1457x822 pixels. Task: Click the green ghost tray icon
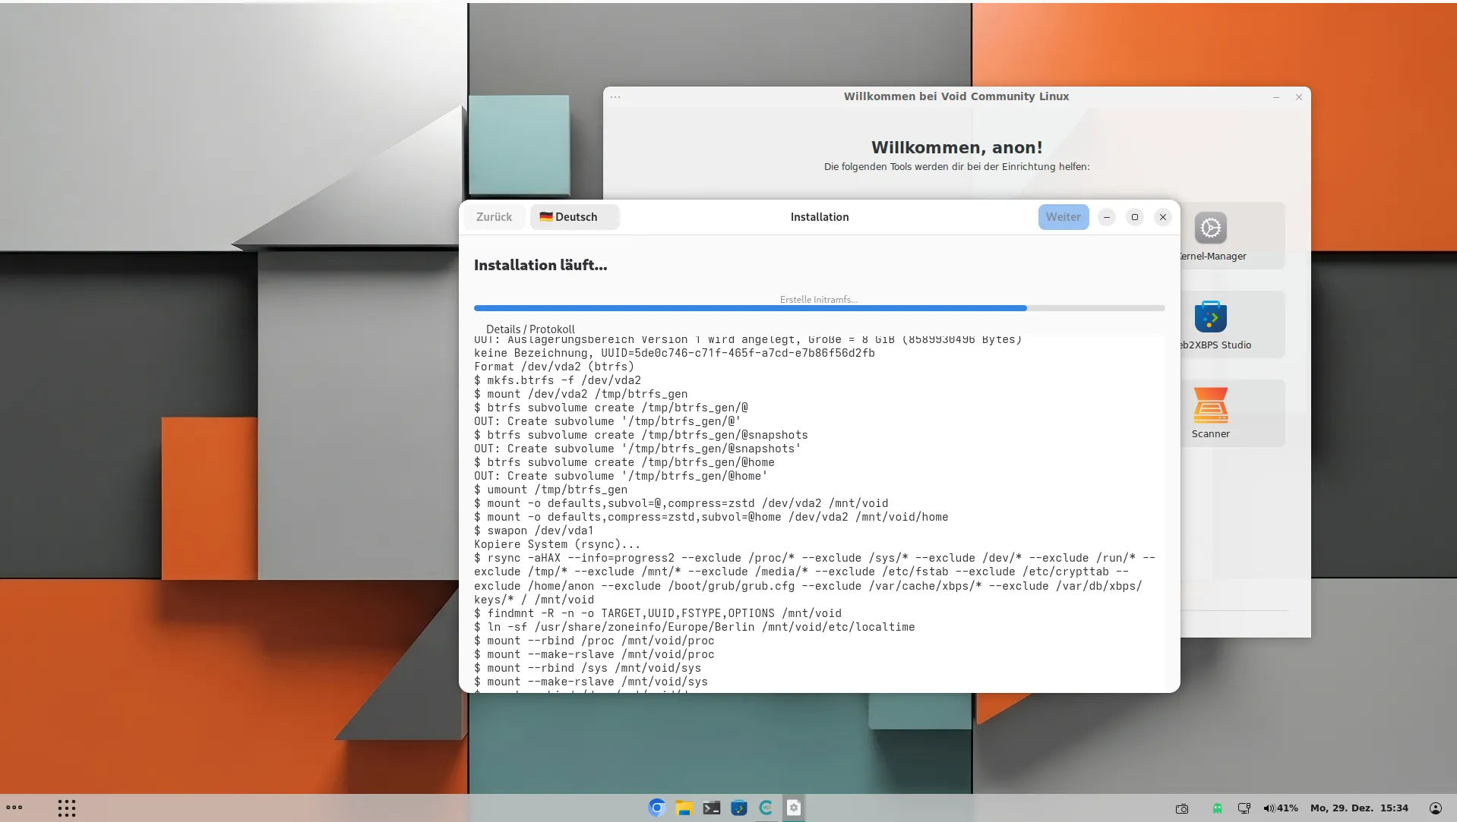point(1217,808)
